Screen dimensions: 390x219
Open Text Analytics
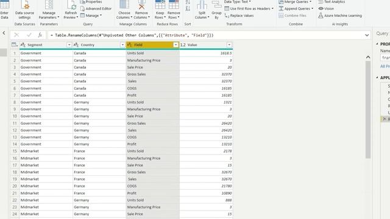pos(331,2)
